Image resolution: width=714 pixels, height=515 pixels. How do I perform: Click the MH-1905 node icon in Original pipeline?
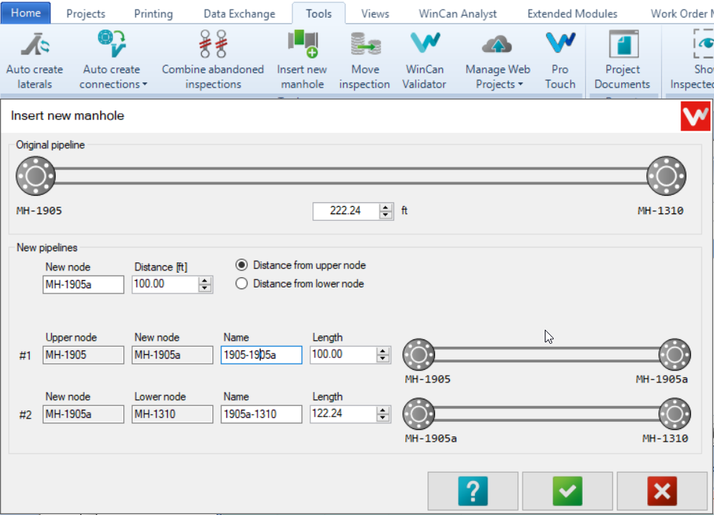tap(36, 176)
